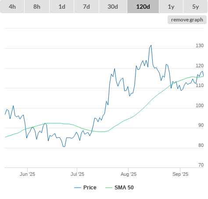Show the 7d time range
Viewport: 208px width, 199px height.
click(86, 7)
